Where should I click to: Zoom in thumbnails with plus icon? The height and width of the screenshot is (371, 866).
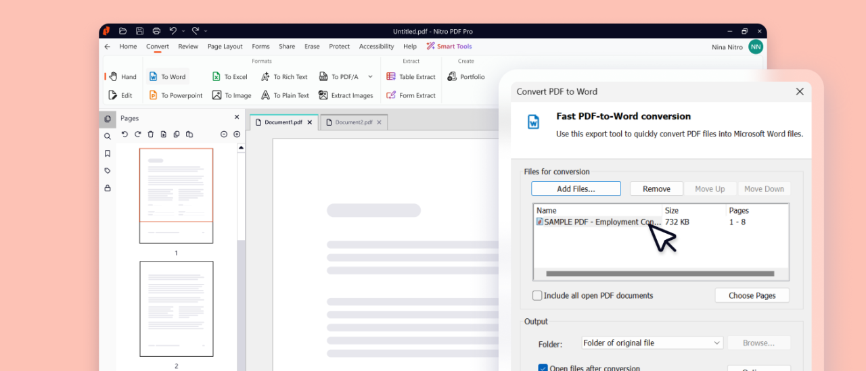(x=237, y=134)
